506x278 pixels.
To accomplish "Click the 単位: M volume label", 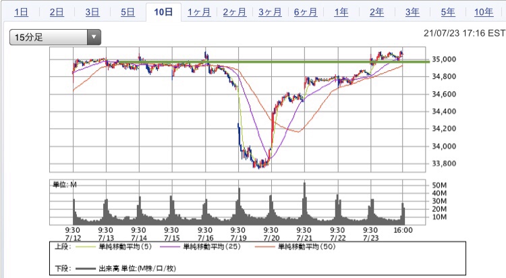I will (x=65, y=185).
